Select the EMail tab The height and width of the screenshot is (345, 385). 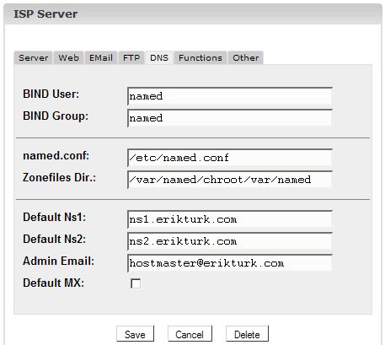101,57
